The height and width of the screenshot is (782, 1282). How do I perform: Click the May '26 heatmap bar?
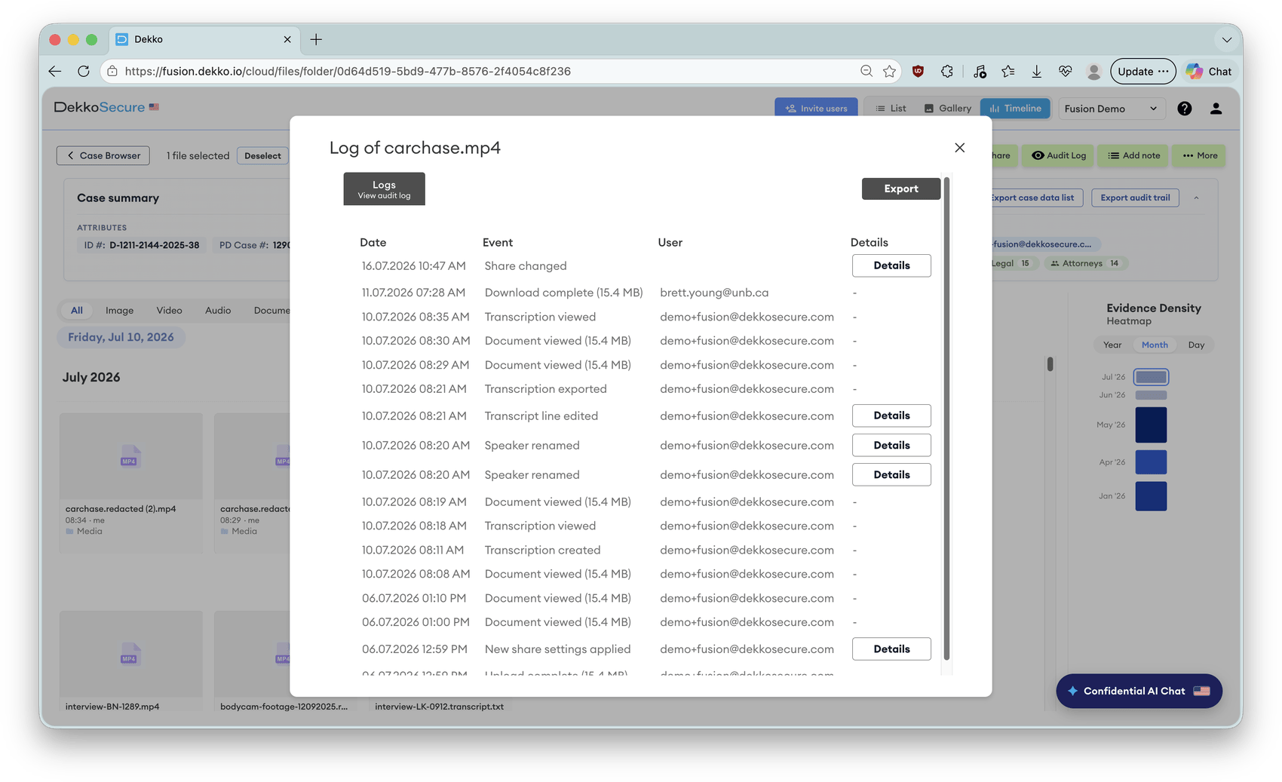[x=1151, y=425]
